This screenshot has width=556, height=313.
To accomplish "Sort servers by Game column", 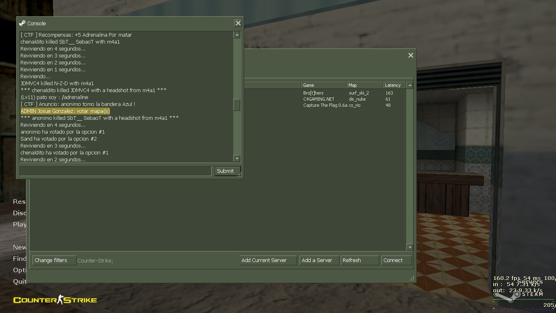I will click(x=324, y=85).
